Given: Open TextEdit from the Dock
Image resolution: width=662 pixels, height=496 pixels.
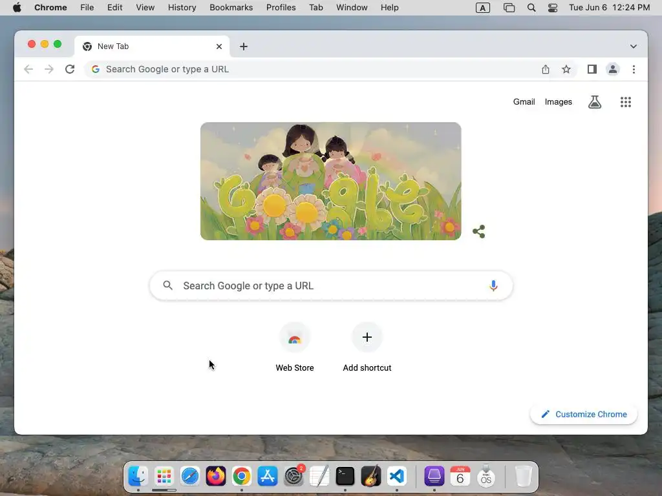Looking at the screenshot, I should click(319, 476).
